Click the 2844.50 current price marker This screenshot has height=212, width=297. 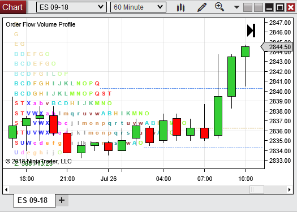pyautogui.click(x=277, y=47)
